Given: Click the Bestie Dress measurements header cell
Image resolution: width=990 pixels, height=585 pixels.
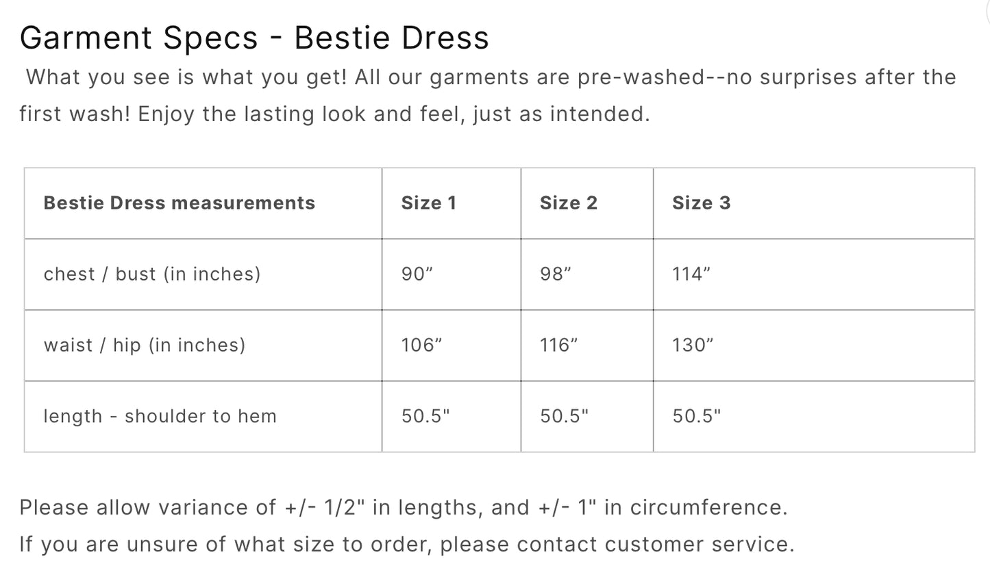Looking at the screenshot, I should (179, 203).
